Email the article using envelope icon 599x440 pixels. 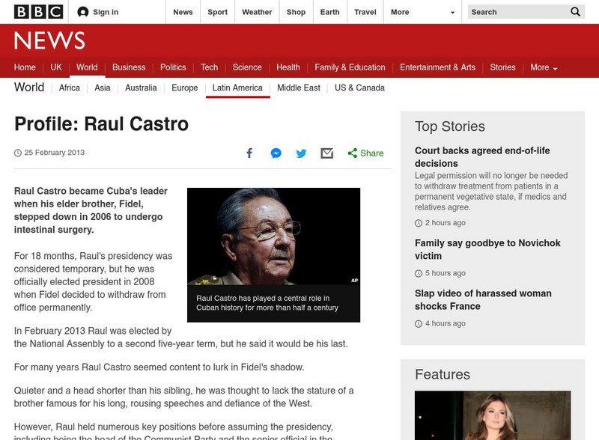326,153
